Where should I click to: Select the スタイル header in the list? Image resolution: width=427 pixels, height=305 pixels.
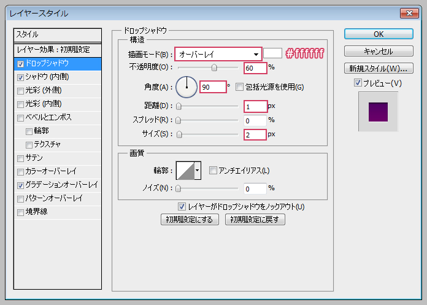pos(58,35)
